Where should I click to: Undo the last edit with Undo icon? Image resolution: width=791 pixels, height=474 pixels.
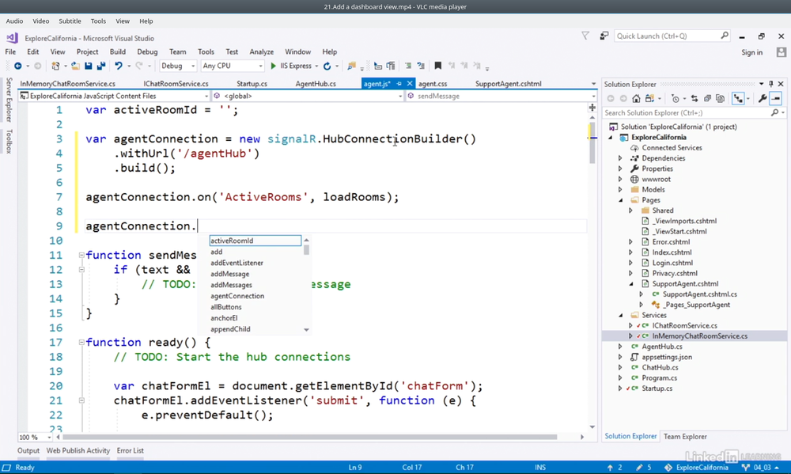click(119, 66)
